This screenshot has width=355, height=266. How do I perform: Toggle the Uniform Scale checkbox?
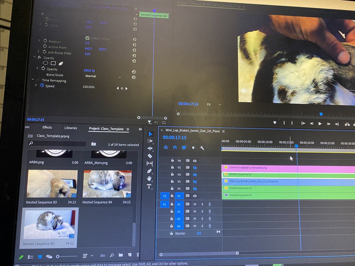point(87,38)
